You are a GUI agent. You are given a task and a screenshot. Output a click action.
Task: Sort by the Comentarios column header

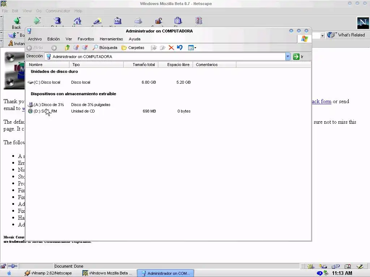tap(215, 65)
